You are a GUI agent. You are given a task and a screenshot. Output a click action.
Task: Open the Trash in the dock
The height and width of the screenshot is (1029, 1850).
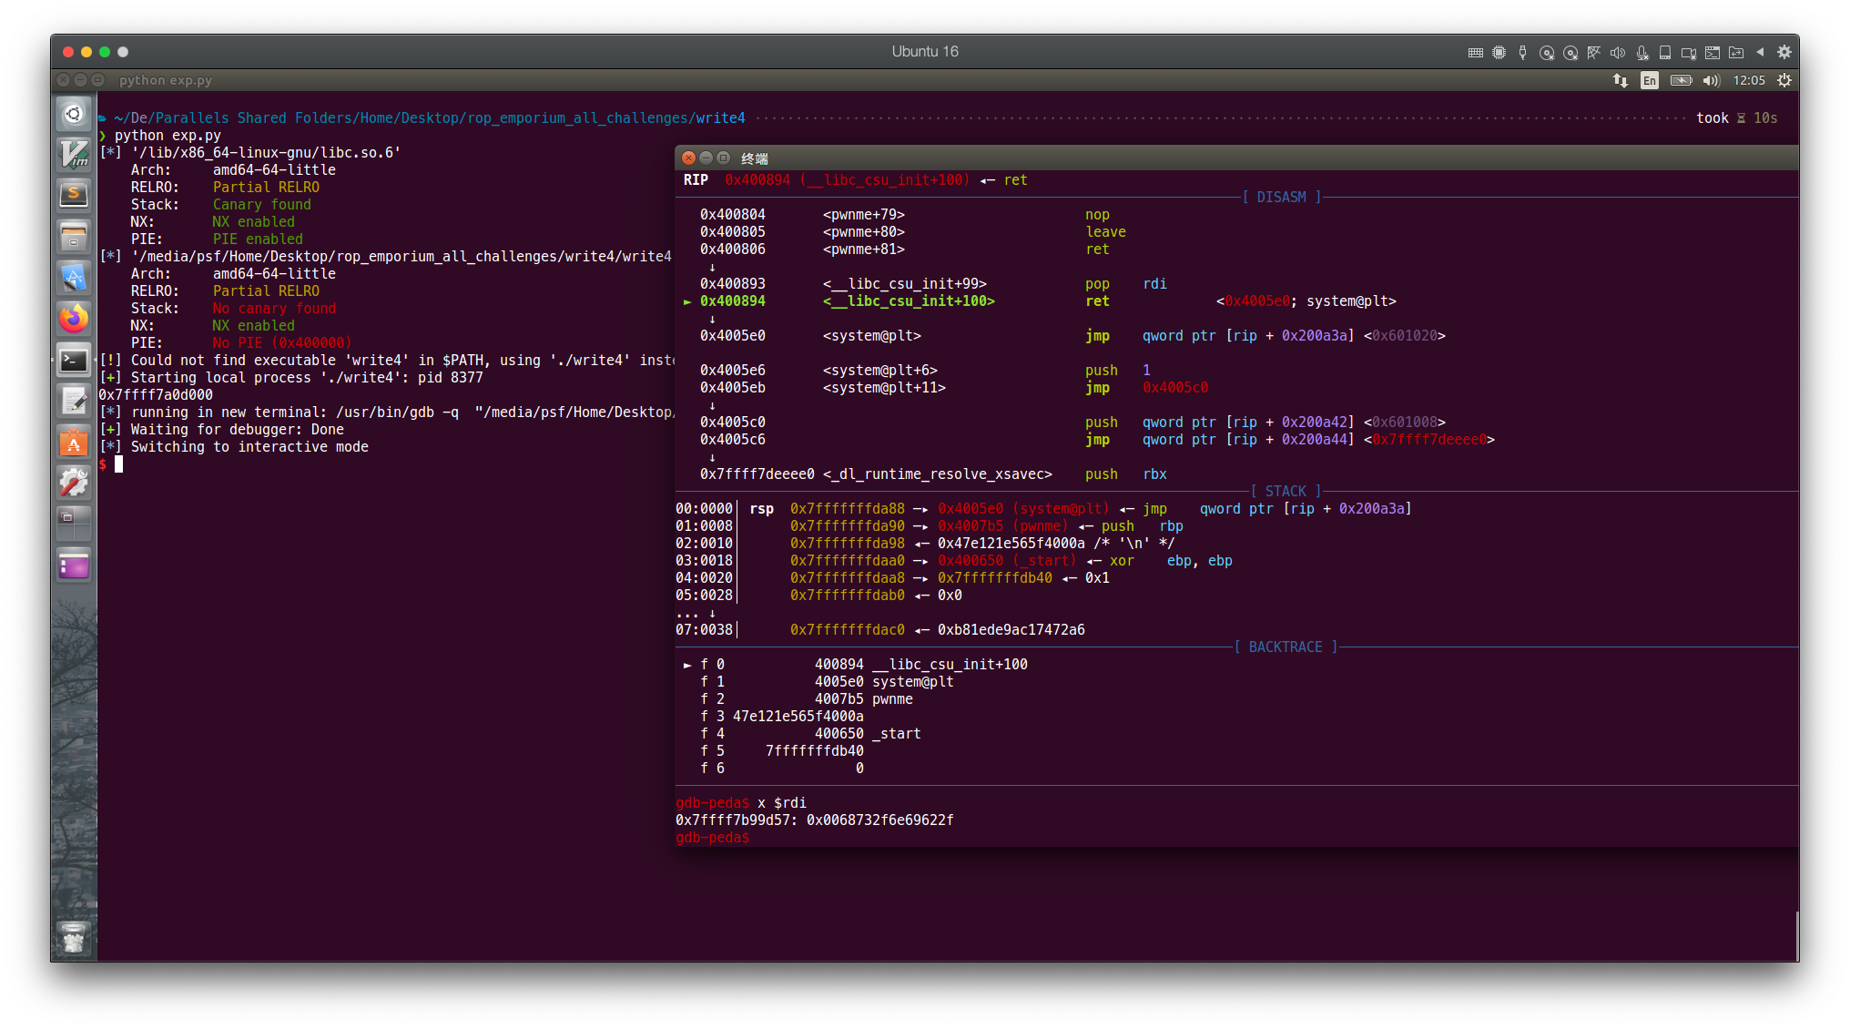(x=74, y=938)
